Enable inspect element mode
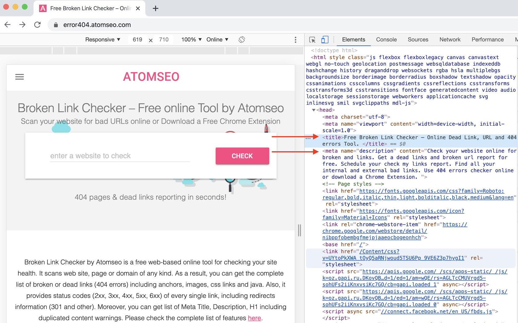518x323 pixels. coord(312,39)
